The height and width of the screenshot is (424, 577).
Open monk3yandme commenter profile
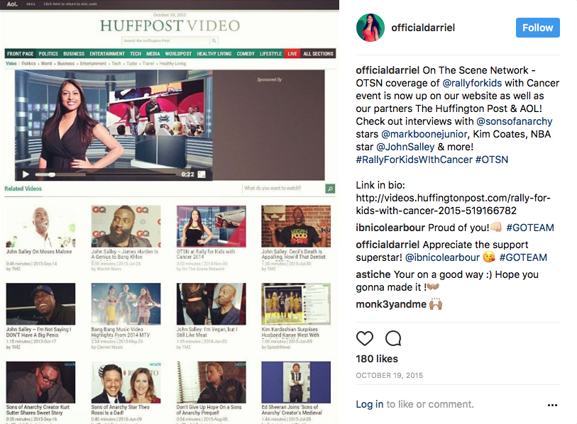pos(391,304)
